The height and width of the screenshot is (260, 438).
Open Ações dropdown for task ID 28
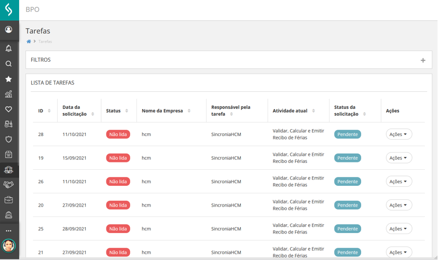click(x=399, y=134)
